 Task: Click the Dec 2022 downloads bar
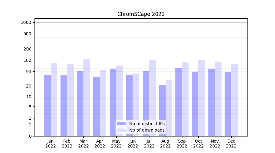tap(234, 100)
